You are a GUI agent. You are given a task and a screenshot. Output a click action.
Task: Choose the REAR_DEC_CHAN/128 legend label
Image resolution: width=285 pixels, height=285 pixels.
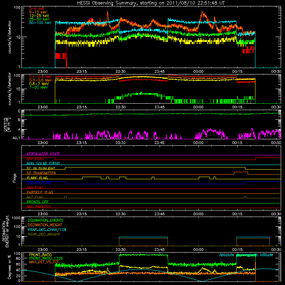click(x=47, y=229)
